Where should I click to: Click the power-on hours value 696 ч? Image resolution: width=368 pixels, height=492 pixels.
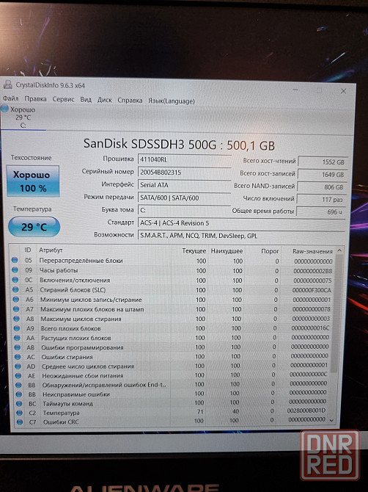pos(321,211)
